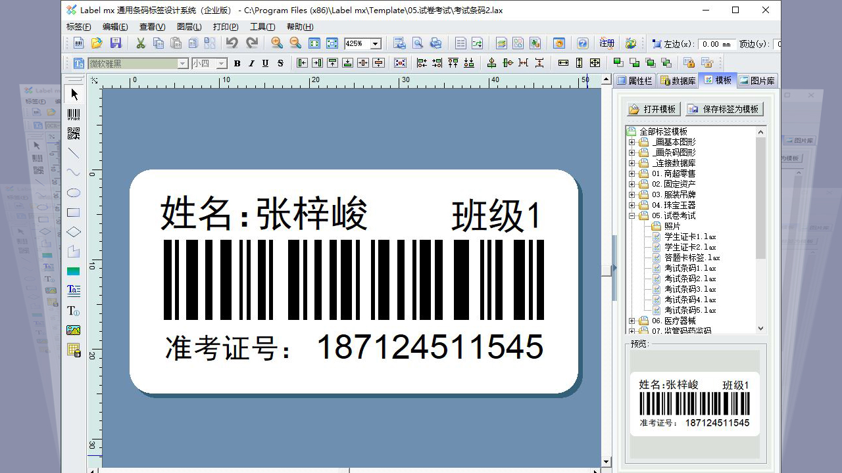Select the selection arrow tool
842x473 pixels.
point(73,94)
